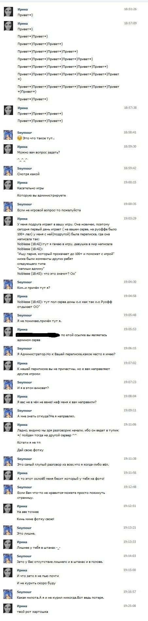Click the blacked-out link in Ирина's 19:05:53 message

point(38,335)
